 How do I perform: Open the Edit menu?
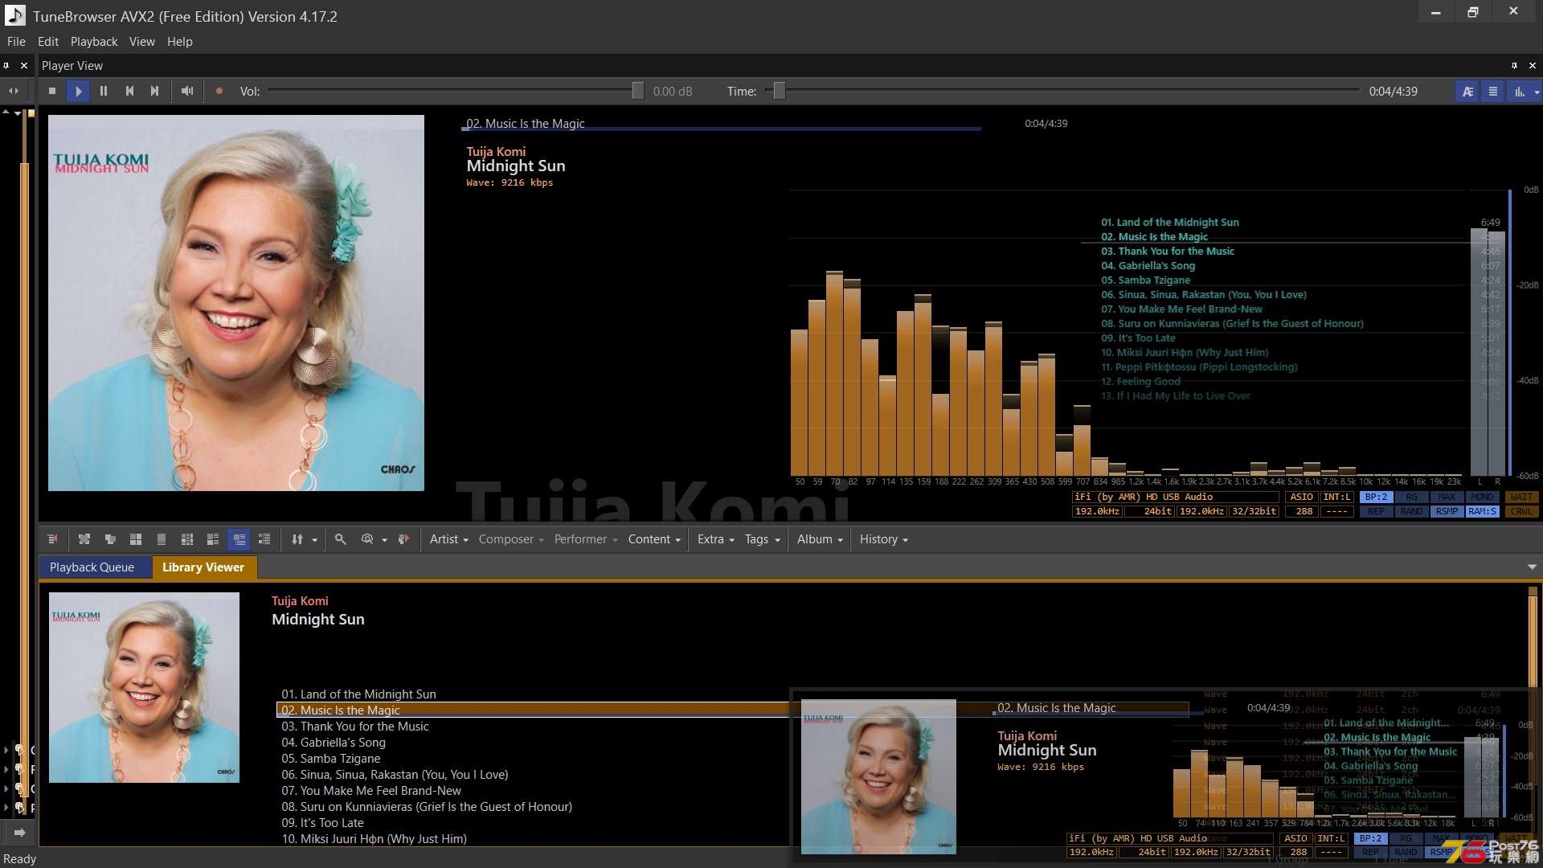(48, 42)
